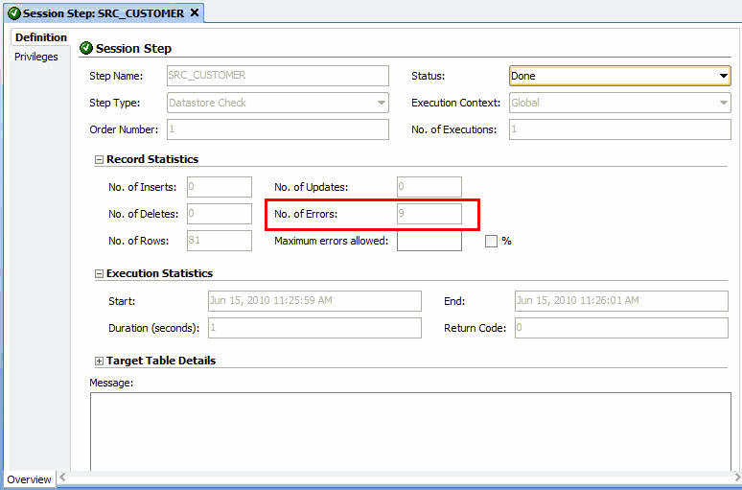Click the green check icon beside Session Step heading
Viewport: 742px width, 490px height.
pos(85,48)
